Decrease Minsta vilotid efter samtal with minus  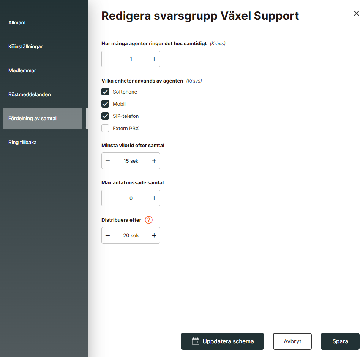pyautogui.click(x=108, y=161)
